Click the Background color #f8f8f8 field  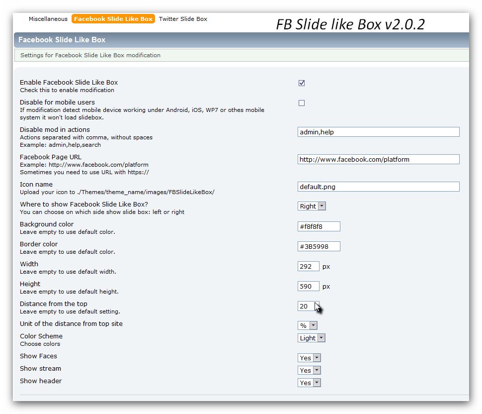point(319,226)
